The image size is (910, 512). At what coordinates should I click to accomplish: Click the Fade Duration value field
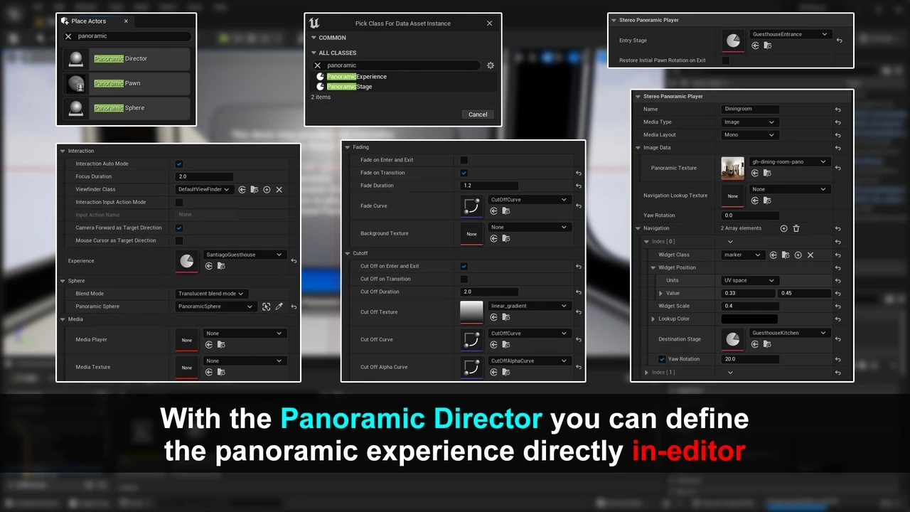(489, 186)
